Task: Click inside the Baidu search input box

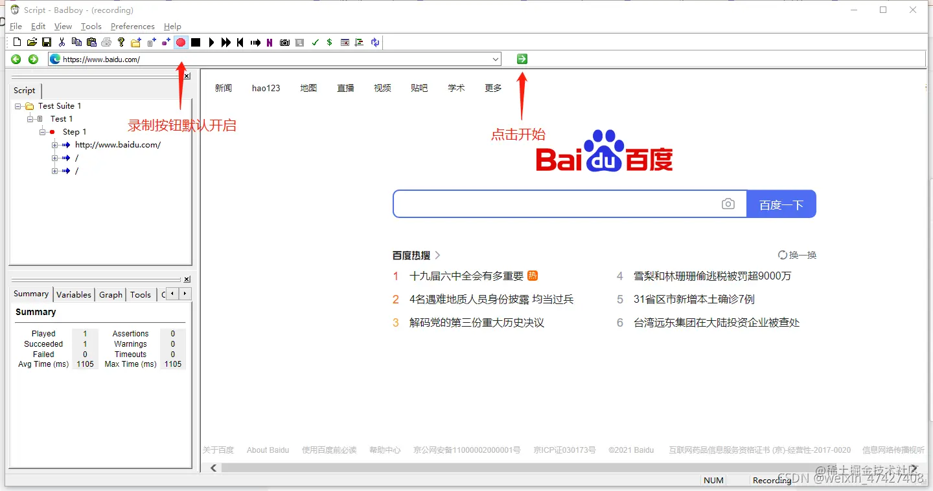Action: tap(557, 203)
